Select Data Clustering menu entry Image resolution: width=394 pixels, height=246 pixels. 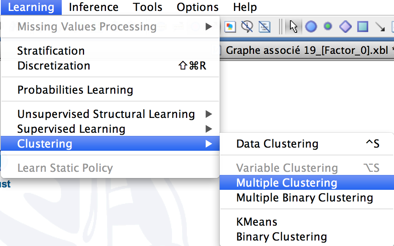tap(307, 144)
